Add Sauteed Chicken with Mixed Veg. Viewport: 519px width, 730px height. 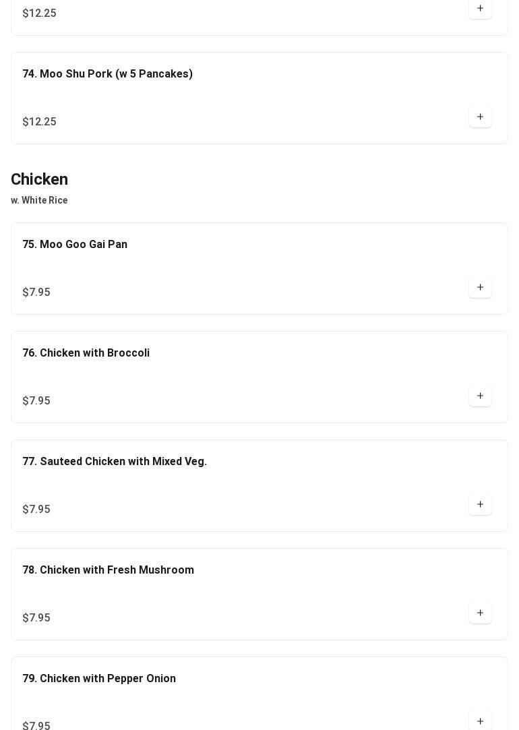[x=480, y=505]
